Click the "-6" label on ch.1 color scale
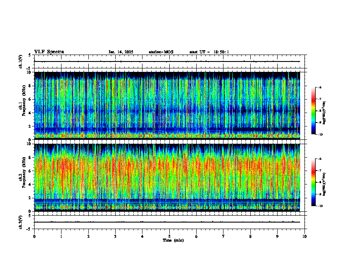Image resolution: width=343 pixels, height=265 pixels. pyautogui.click(x=320, y=87)
